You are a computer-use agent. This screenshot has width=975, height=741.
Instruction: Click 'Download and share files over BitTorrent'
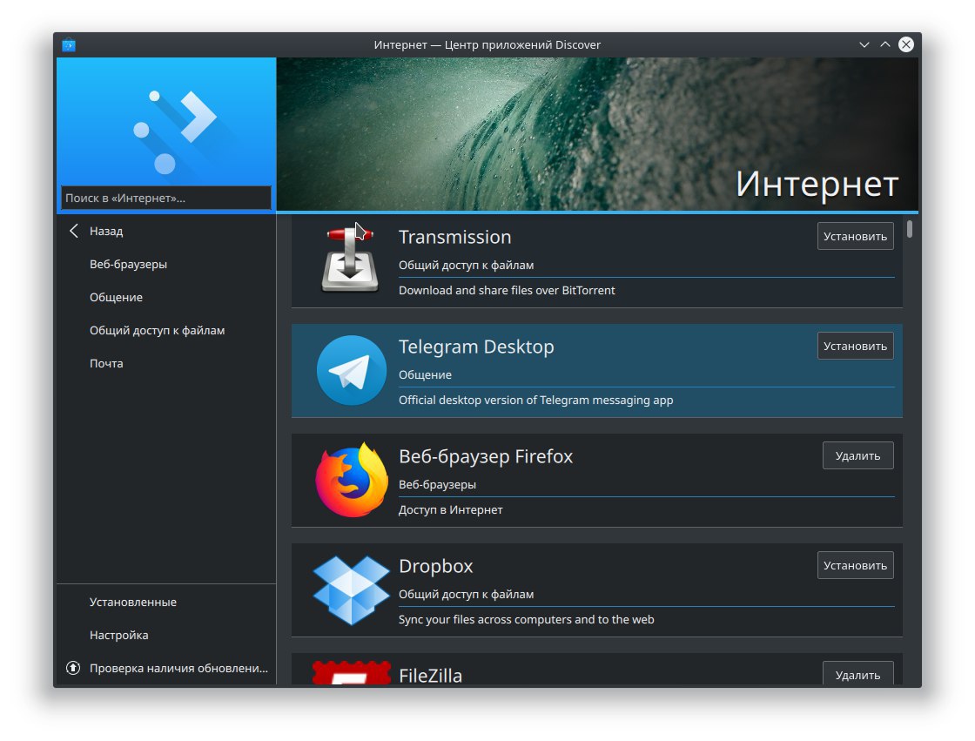click(507, 290)
